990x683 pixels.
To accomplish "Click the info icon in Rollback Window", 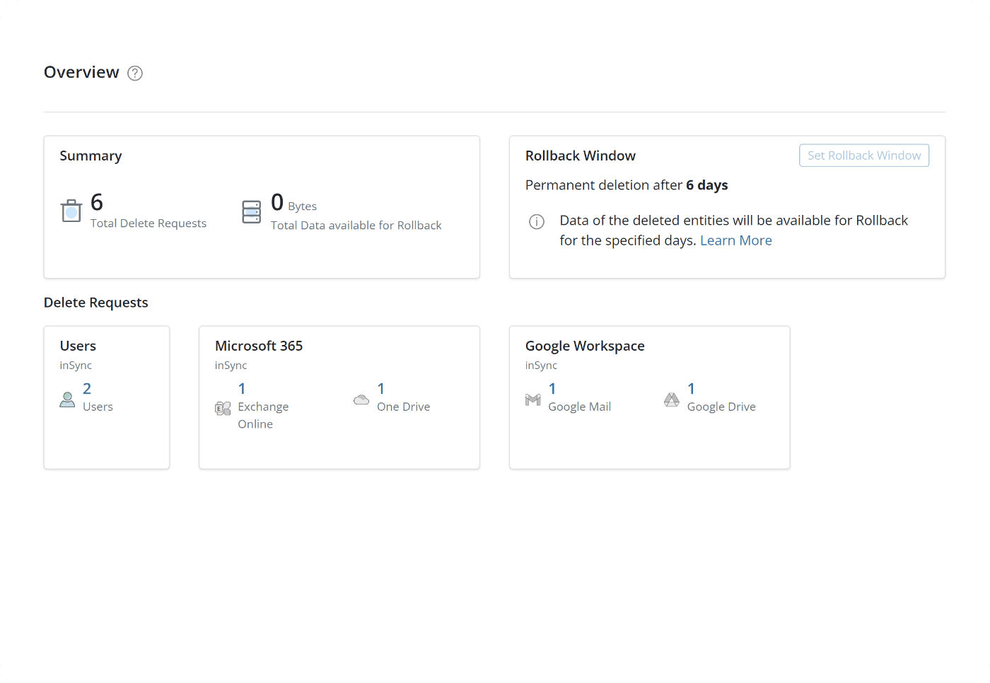I will [x=537, y=222].
